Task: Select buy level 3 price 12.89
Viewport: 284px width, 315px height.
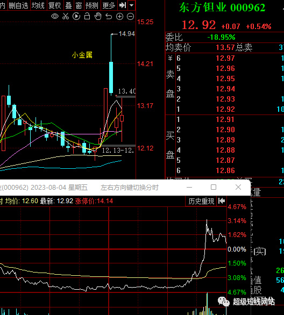Action: pyautogui.click(x=225, y=140)
